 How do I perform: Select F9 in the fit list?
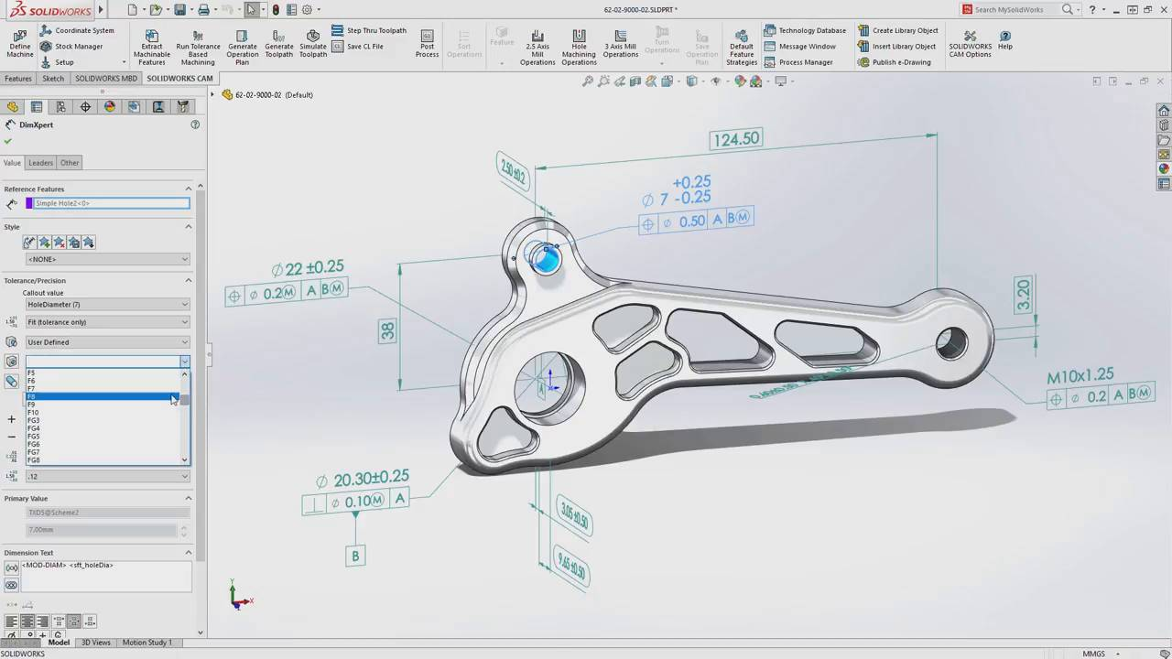[x=103, y=405]
